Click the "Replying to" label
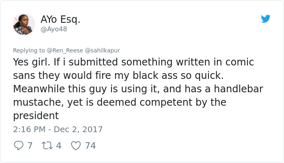This screenshot has height=163, width=284. click(29, 50)
